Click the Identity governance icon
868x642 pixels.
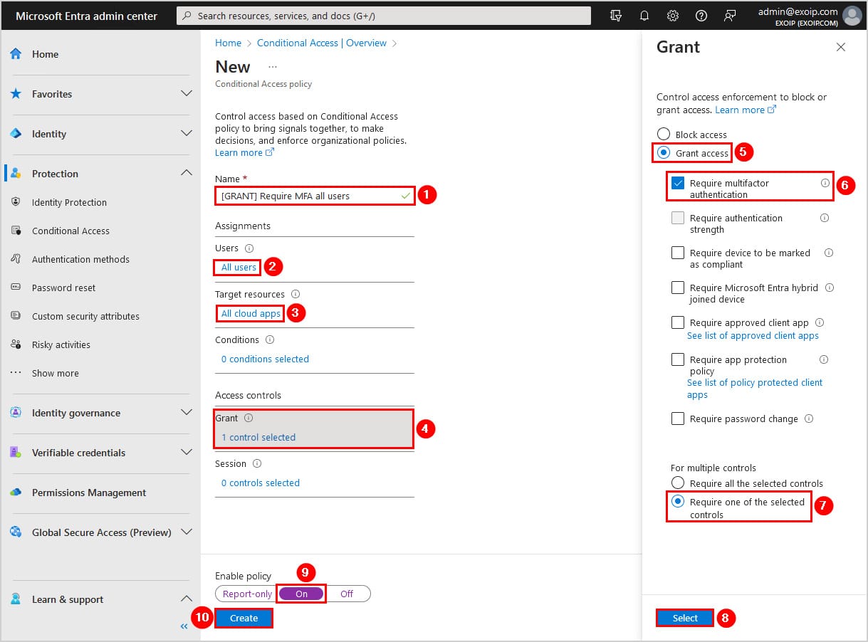click(x=16, y=413)
